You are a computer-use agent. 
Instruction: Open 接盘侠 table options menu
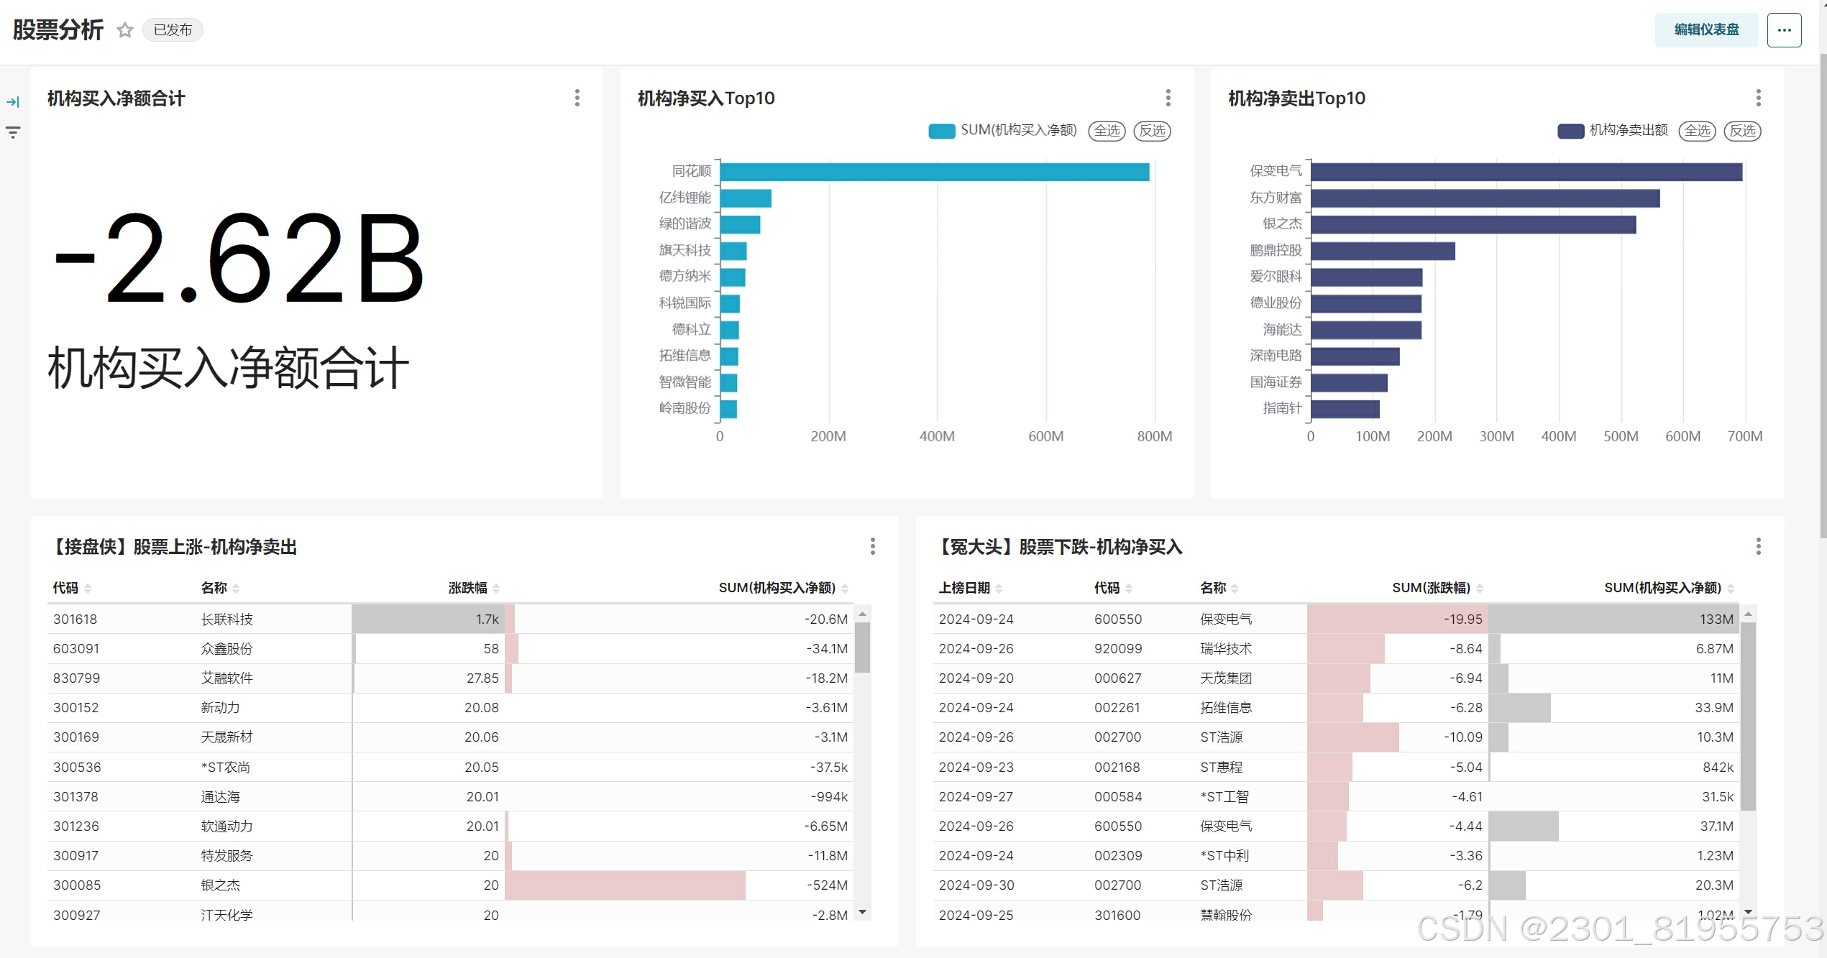coord(872,546)
